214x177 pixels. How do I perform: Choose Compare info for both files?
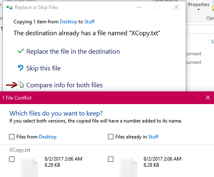(64, 85)
